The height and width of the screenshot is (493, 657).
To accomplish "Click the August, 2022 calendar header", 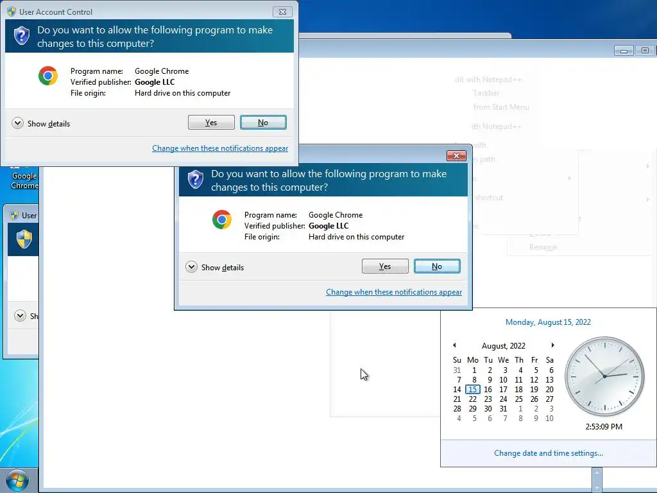I will click(x=503, y=346).
